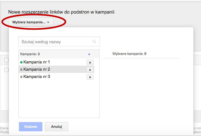Viewport: 201px width, 136px height.
Task: Toggle the lower checkbox behind the dialog
Action: click(6, 70)
